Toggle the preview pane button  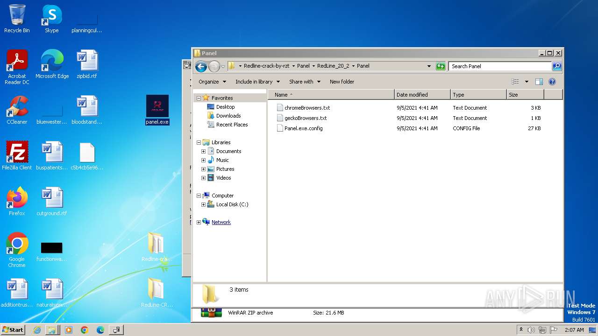click(539, 82)
